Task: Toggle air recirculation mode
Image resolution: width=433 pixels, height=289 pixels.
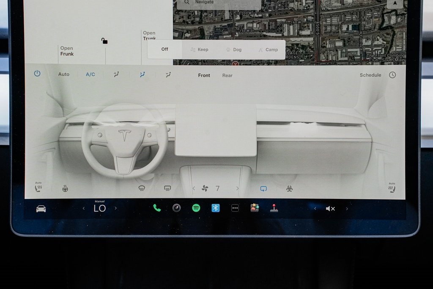Action: [x=263, y=189]
